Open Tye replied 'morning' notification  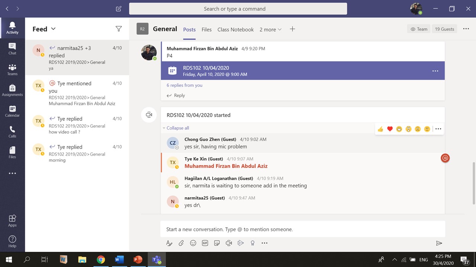coord(77,154)
